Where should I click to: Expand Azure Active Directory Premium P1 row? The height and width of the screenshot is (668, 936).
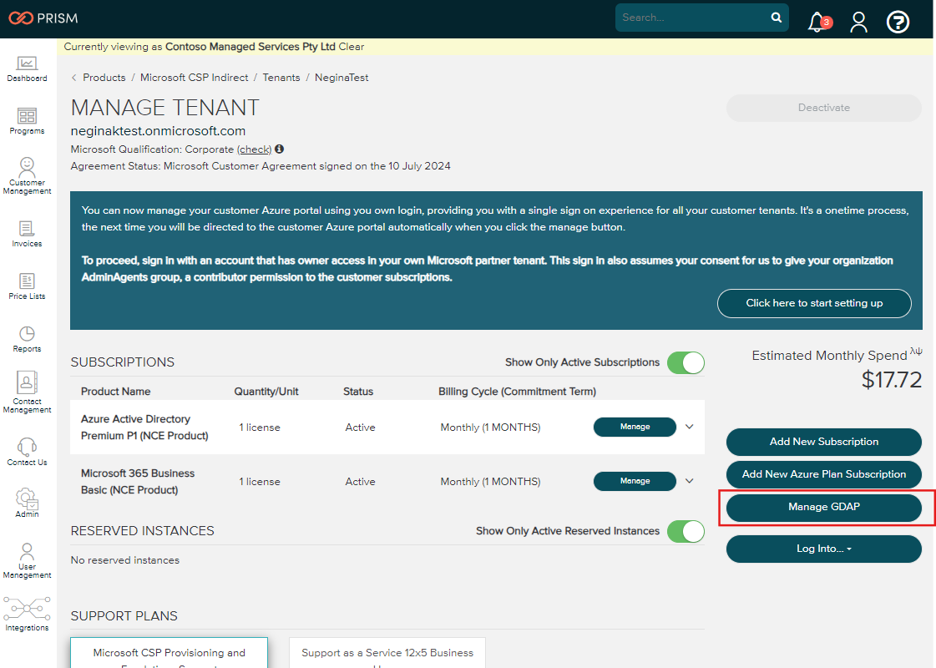tap(689, 427)
